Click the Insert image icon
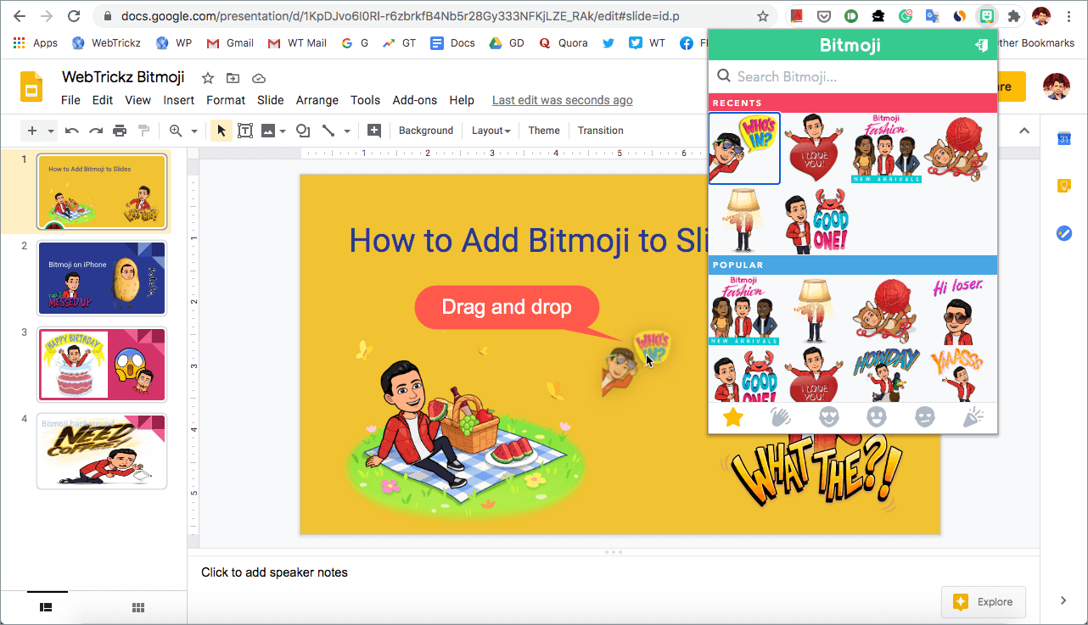Image resolution: width=1088 pixels, height=625 pixels. click(x=268, y=131)
